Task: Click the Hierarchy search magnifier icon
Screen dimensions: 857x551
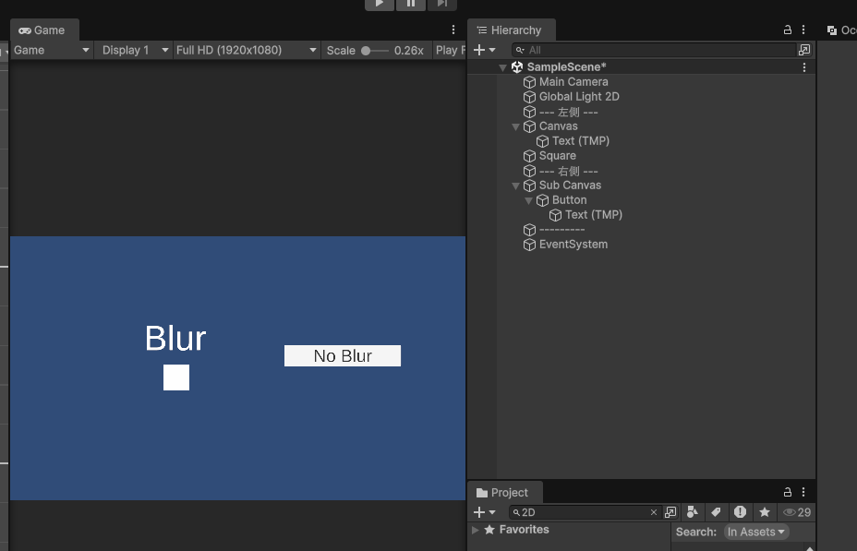Action: tap(520, 50)
